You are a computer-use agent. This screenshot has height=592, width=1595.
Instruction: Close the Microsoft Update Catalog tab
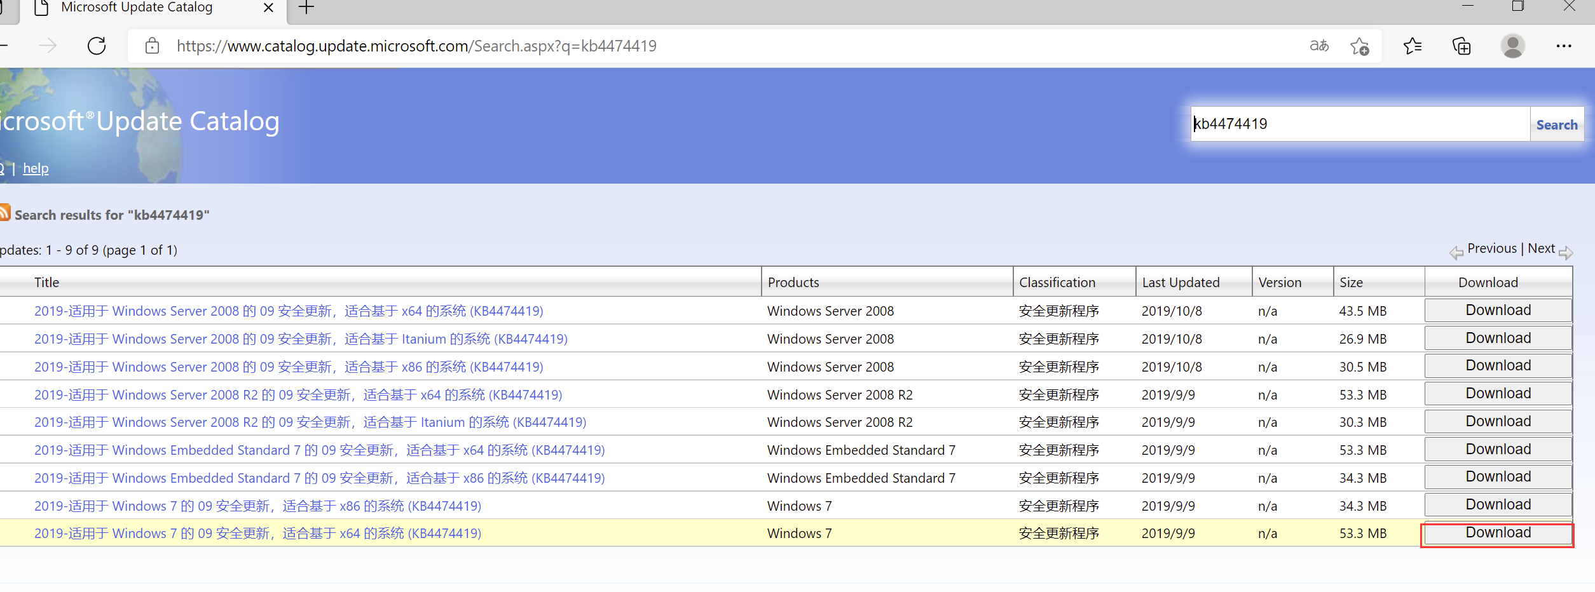268,8
